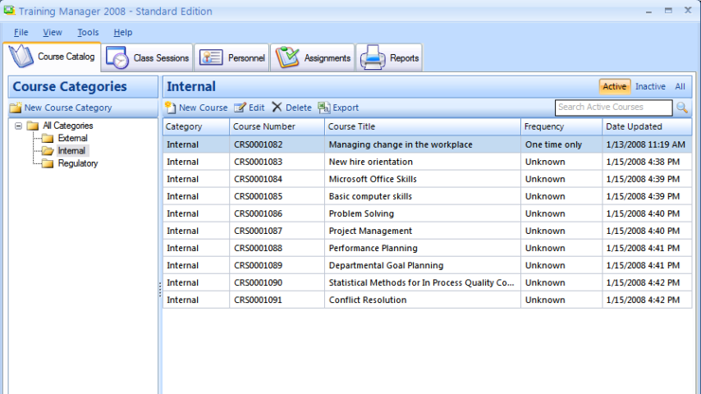Go to the Assignments tab label
701x394 pixels.
(x=328, y=58)
